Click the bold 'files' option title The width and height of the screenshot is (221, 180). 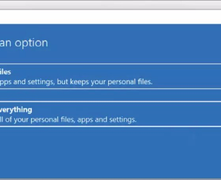point(5,72)
